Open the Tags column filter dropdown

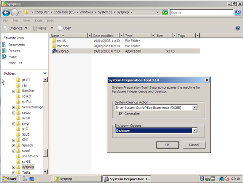click(x=197, y=36)
